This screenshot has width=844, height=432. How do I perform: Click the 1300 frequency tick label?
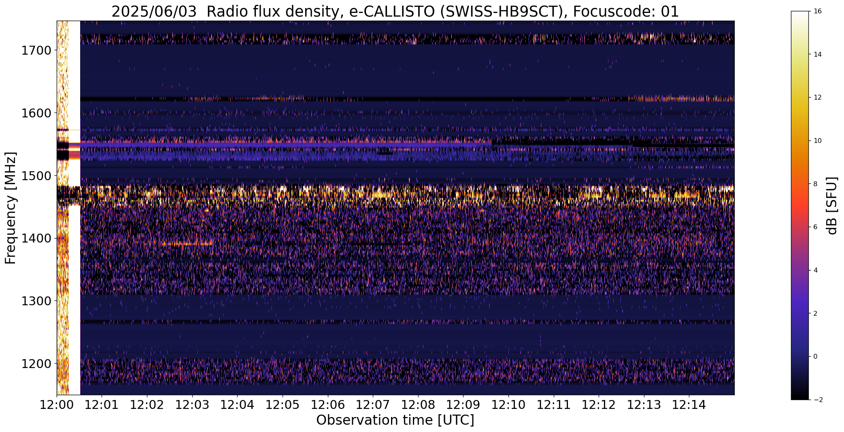pyautogui.click(x=36, y=301)
